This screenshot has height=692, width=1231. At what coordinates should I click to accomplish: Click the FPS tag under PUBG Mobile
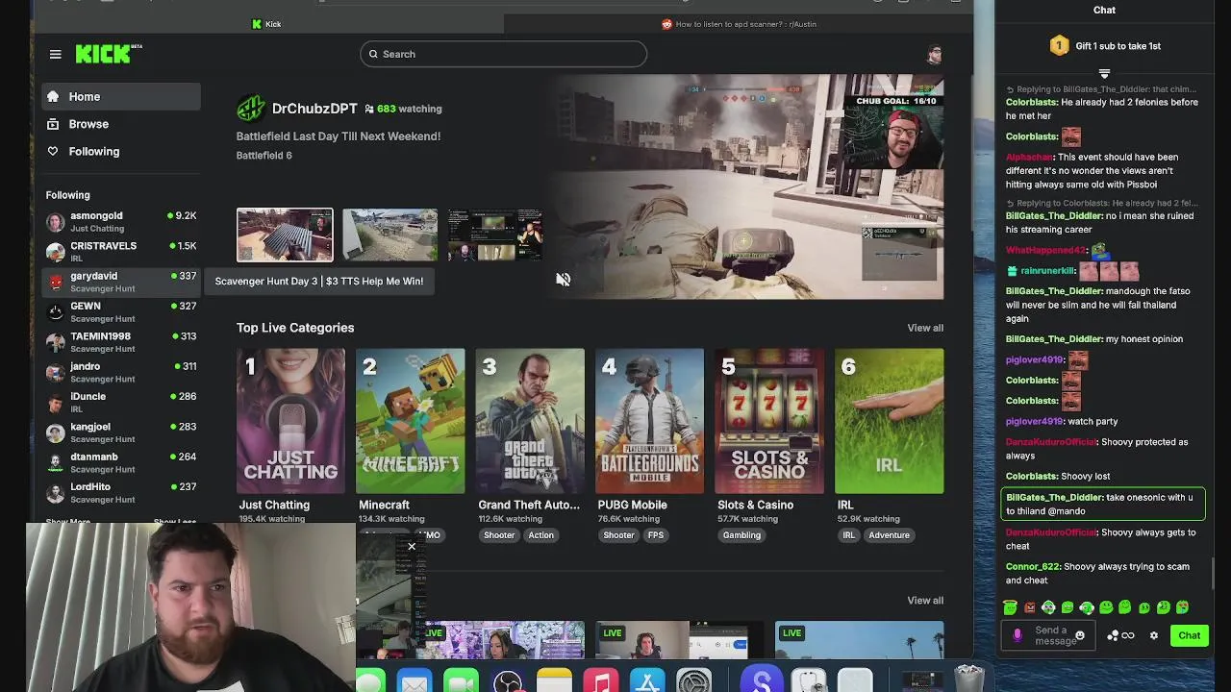click(656, 535)
